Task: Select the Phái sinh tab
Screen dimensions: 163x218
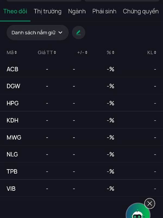Action: [x=104, y=11]
